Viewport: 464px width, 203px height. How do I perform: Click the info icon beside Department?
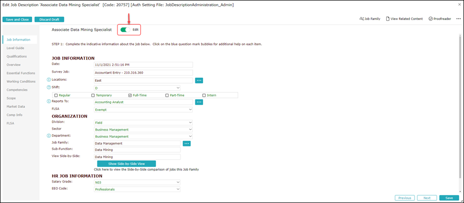[x=49, y=136]
